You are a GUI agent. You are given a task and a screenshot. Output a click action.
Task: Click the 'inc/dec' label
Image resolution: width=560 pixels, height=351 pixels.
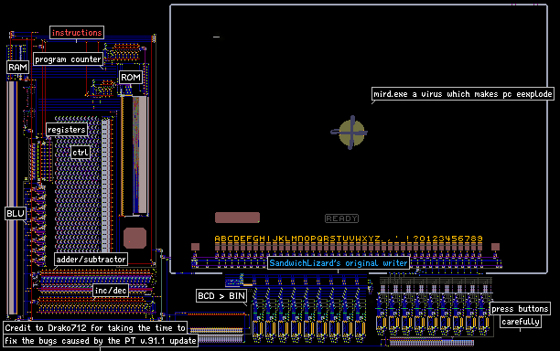click(111, 291)
